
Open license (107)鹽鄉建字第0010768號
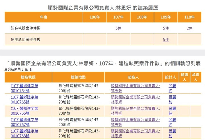(24, 133)
